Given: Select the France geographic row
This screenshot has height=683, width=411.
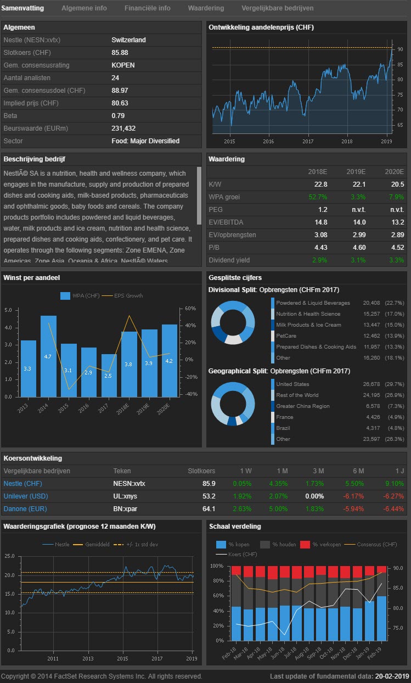Looking at the screenshot, I should 339,417.
